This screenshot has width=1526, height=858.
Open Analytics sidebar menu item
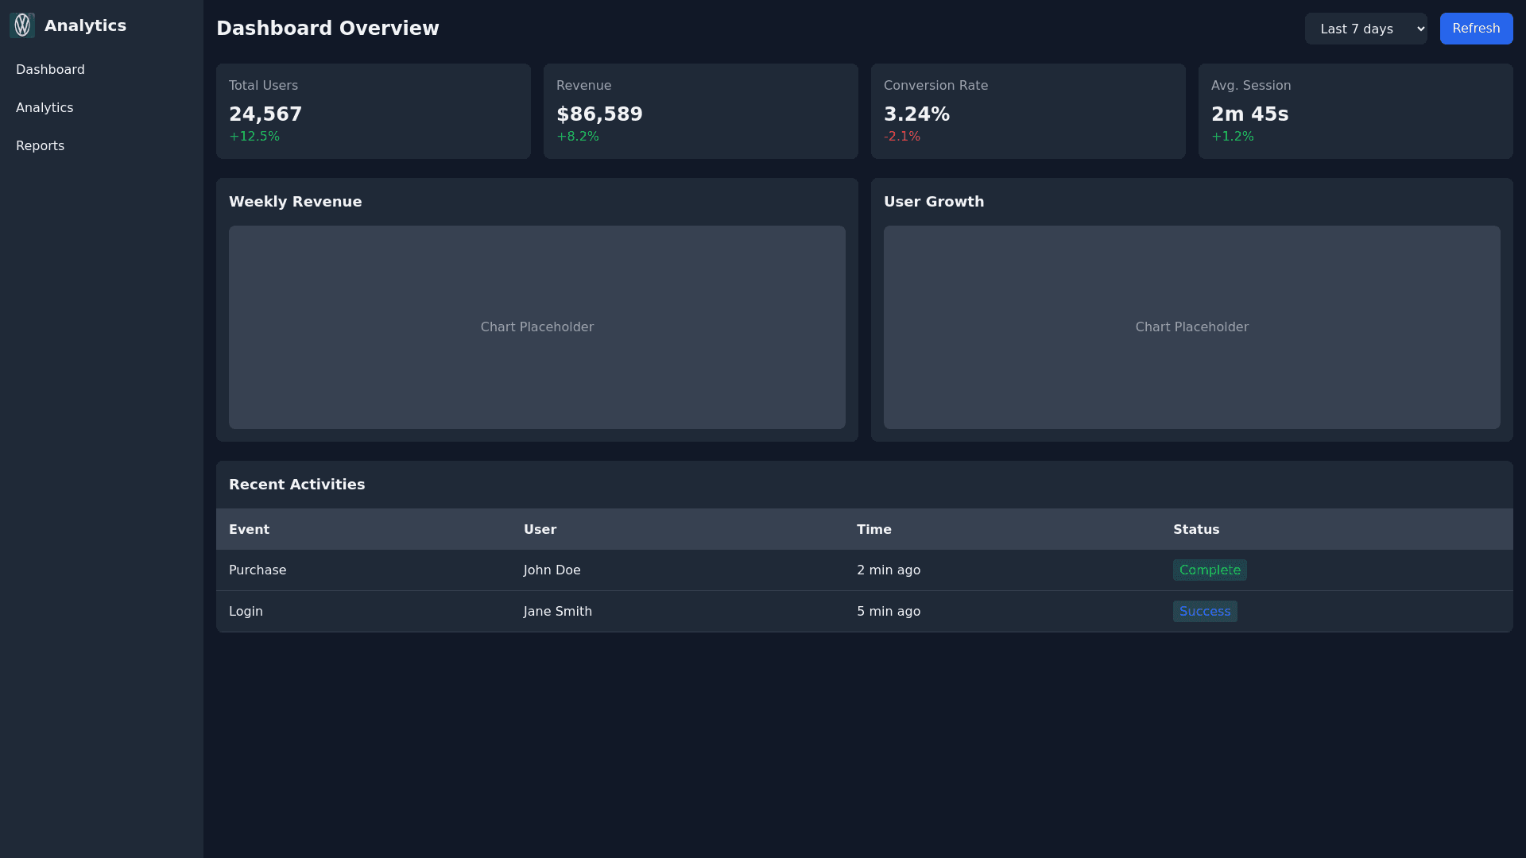pyautogui.click(x=45, y=108)
